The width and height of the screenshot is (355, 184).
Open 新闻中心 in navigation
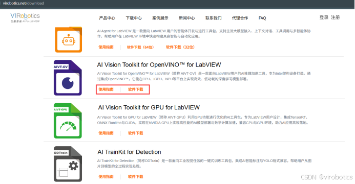coord(187,18)
